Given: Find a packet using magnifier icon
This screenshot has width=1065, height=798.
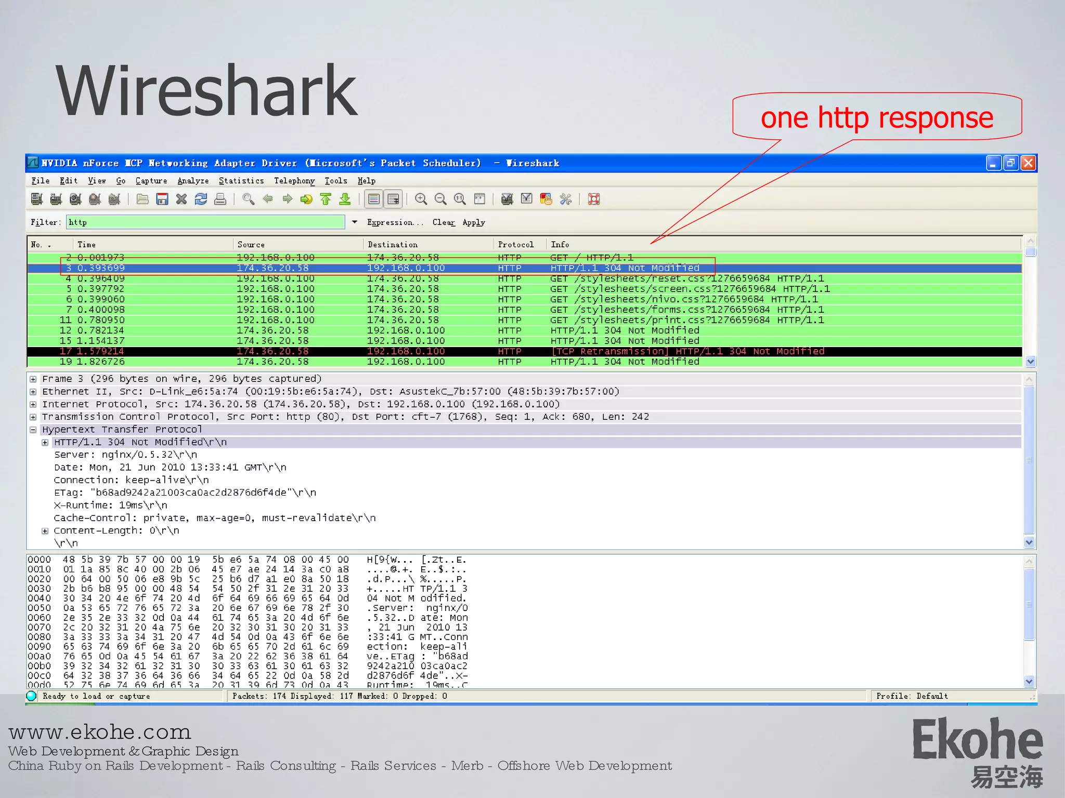Looking at the screenshot, I should [249, 199].
